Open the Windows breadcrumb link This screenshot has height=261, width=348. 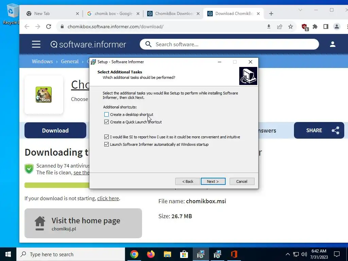pos(42,62)
